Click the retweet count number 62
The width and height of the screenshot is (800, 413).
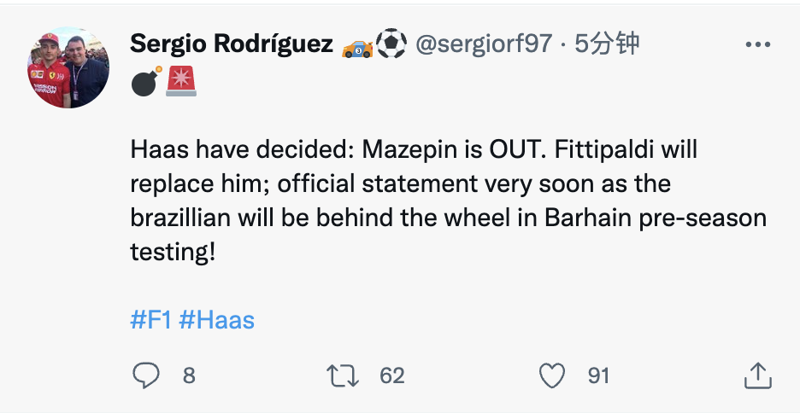[391, 375]
